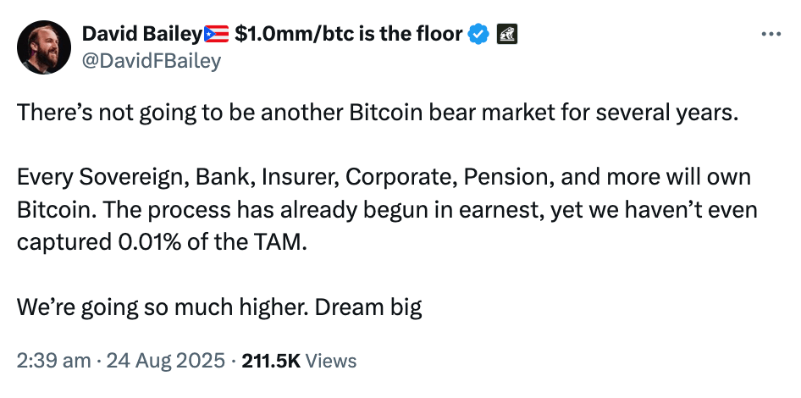Click the Puerto Rico flag emoji
The width and height of the screenshot is (801, 398).
(x=218, y=34)
